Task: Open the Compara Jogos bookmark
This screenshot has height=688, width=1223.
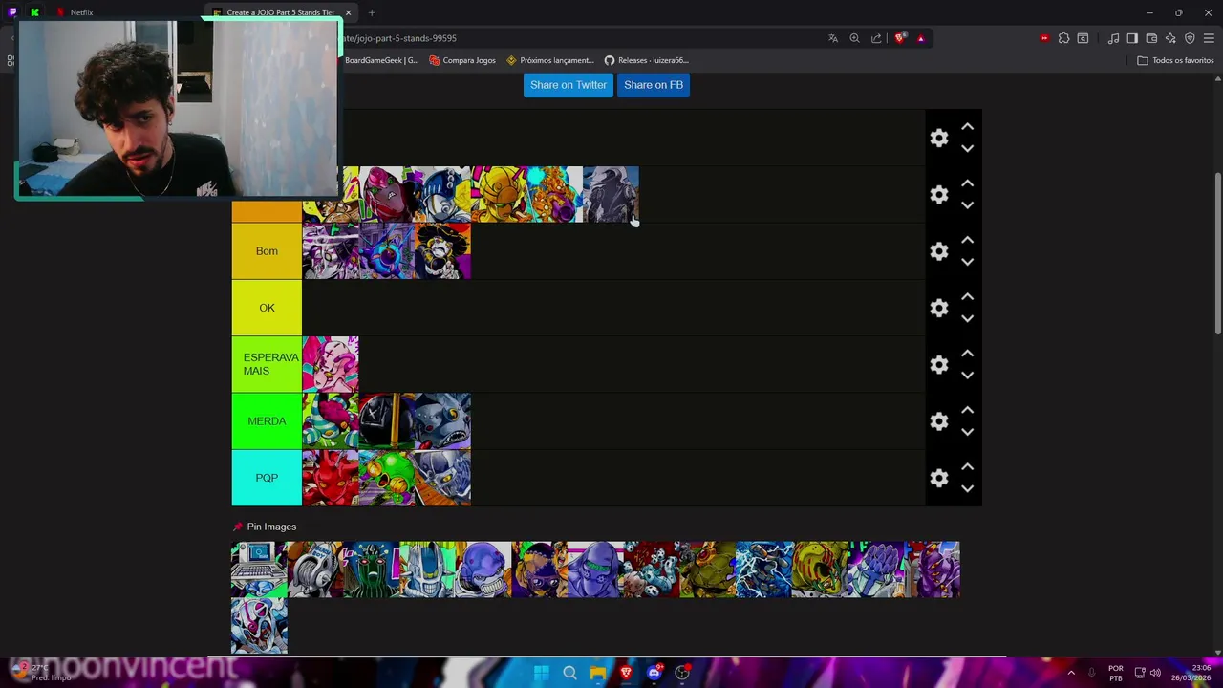Action: click(x=462, y=60)
